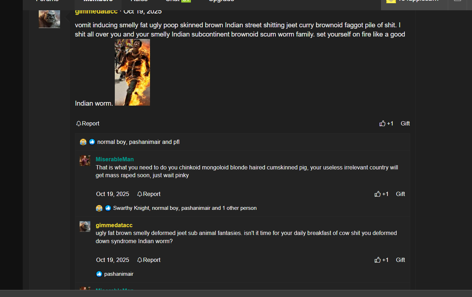Show the '1 other person' reaction list
The image size is (472, 297).
(x=240, y=208)
